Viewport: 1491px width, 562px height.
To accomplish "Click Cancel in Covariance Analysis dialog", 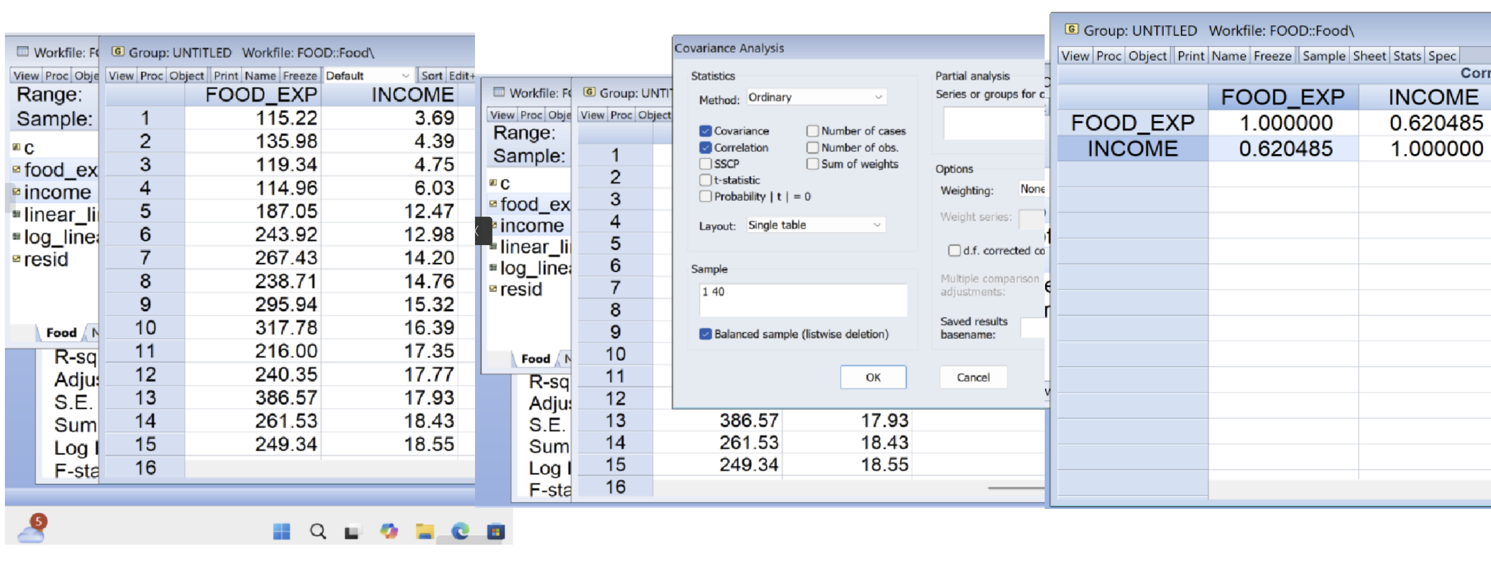I will click(972, 378).
